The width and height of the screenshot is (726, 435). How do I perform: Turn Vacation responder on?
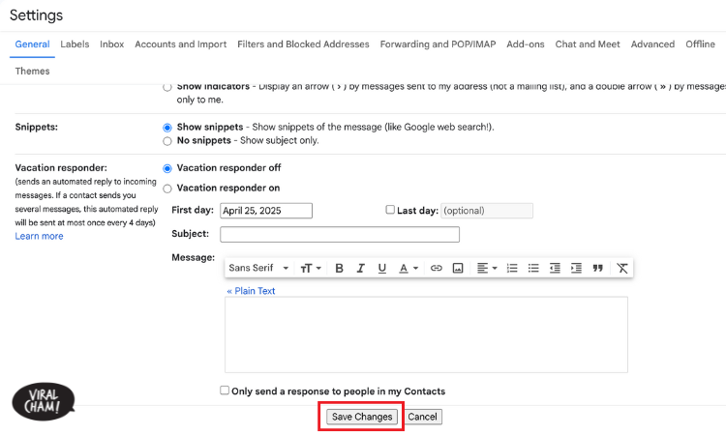click(167, 188)
